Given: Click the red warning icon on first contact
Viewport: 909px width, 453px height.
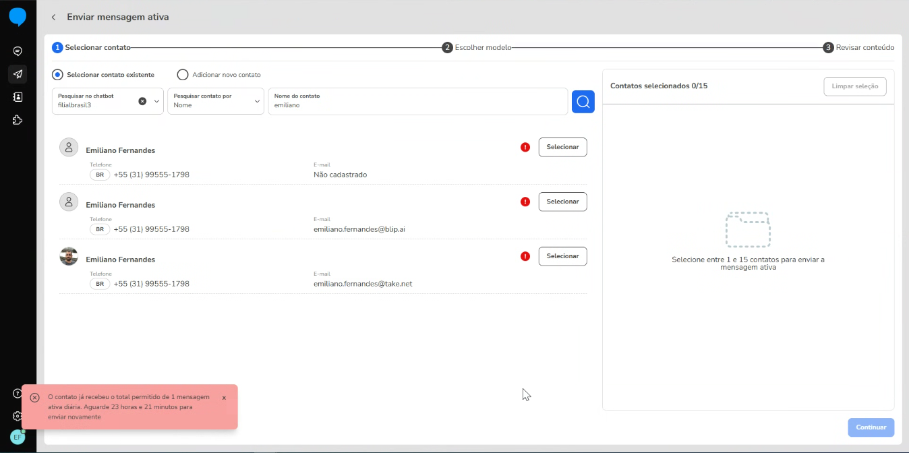Looking at the screenshot, I should click(525, 147).
